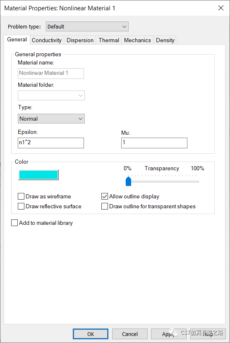
Task: Enable Draw outline for transparent shapes
Action: 105,206
